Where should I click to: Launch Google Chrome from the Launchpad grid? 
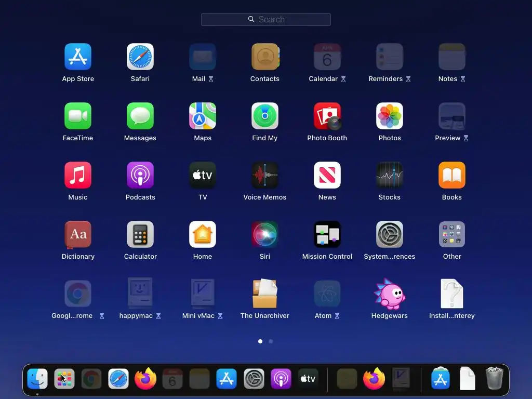(78, 294)
